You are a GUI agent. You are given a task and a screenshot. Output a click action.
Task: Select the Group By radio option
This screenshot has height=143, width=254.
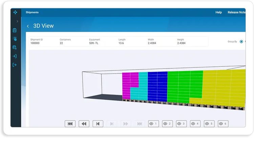click(x=241, y=41)
